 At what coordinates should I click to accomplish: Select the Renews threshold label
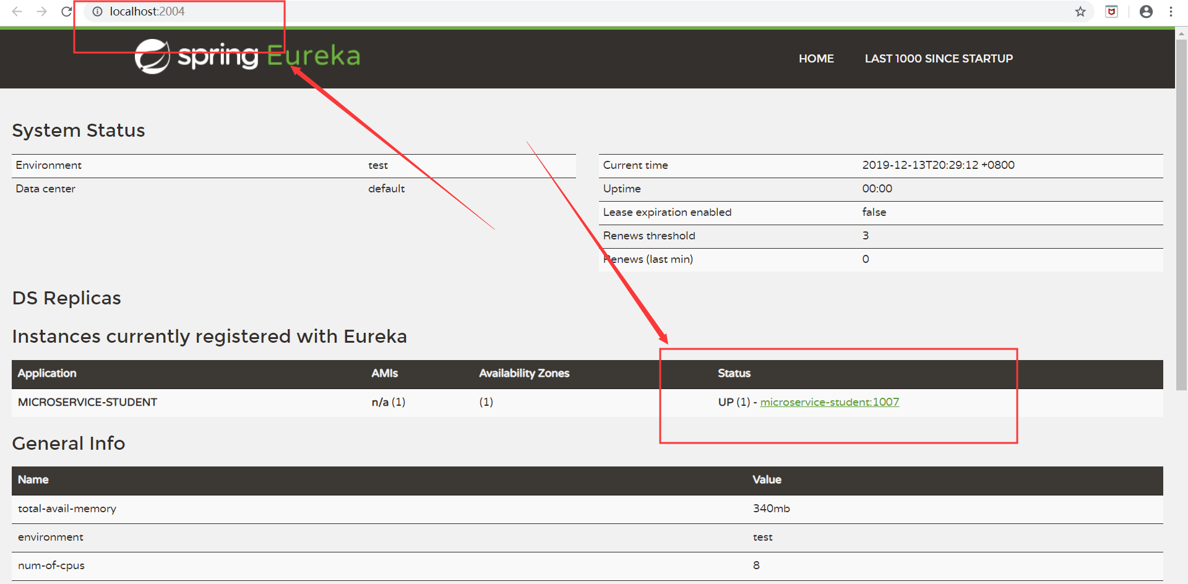[649, 236]
